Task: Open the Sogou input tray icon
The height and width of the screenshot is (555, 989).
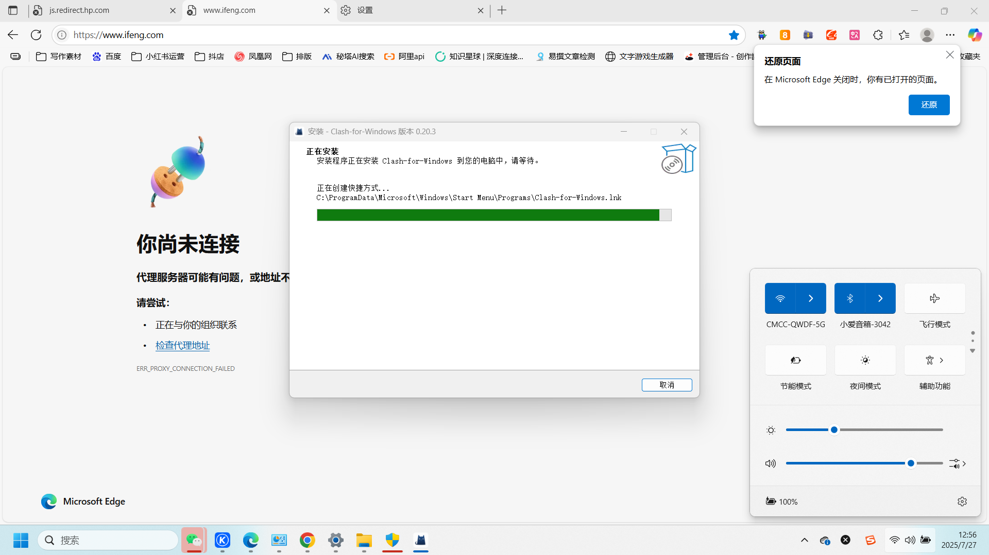Action: 871,540
